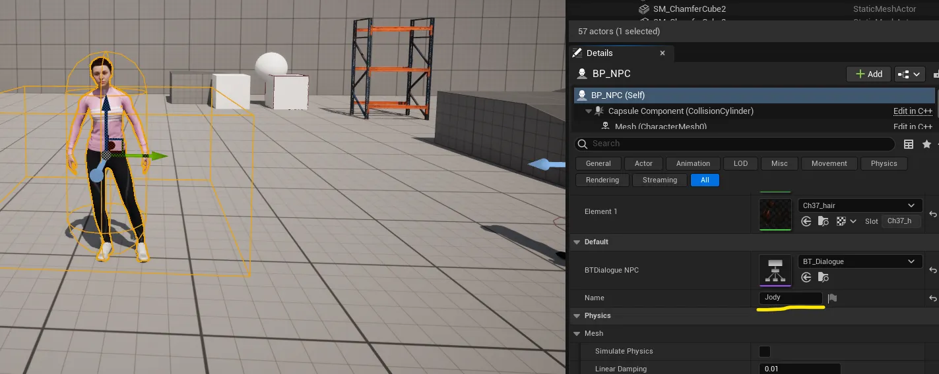Click the 'BTDialogue NPC' property label
This screenshot has width=939, height=374.
pos(612,270)
